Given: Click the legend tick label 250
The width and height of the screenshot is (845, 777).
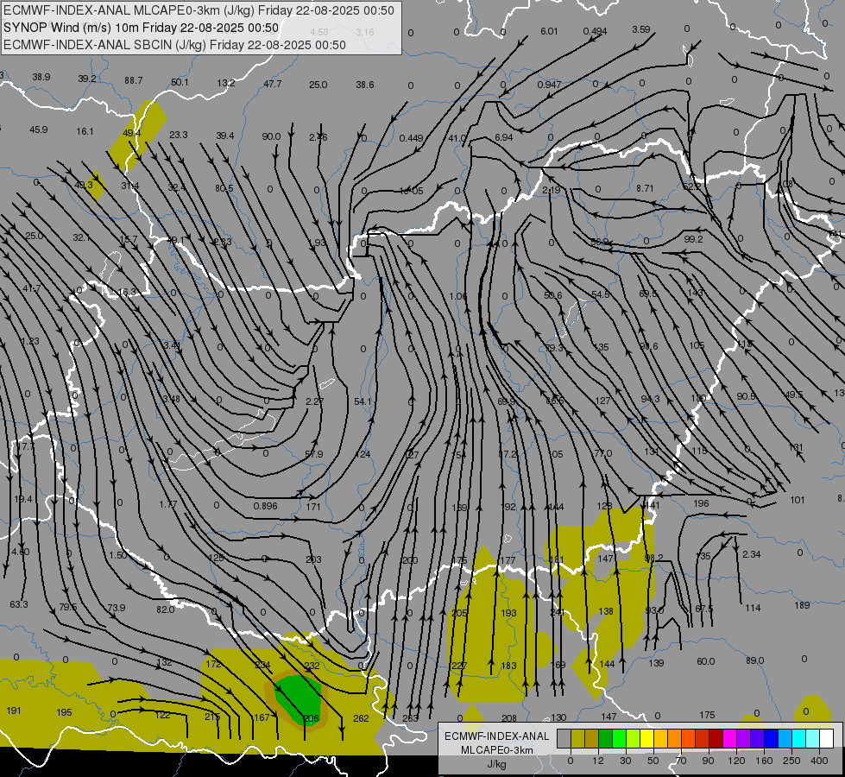Looking at the screenshot, I should (791, 761).
